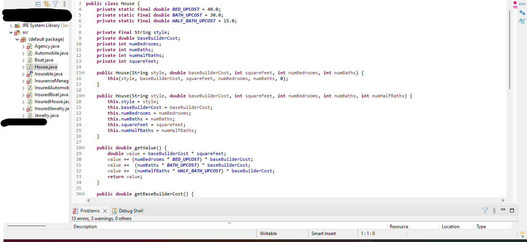Open the Package Explorer filters funnel icon

click(x=55, y=3)
